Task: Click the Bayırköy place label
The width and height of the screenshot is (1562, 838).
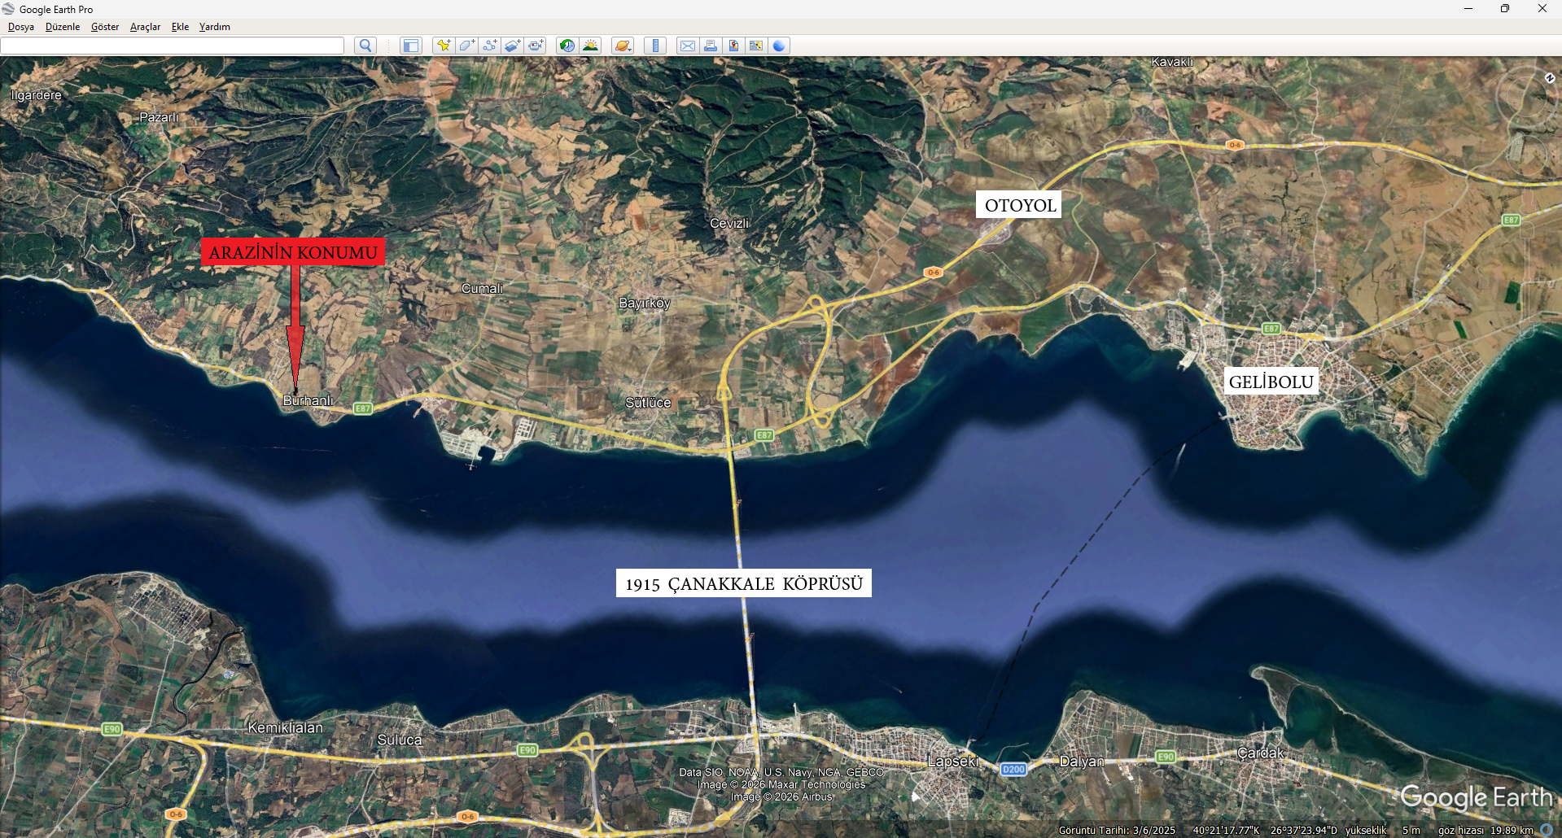Action: pyautogui.click(x=645, y=303)
